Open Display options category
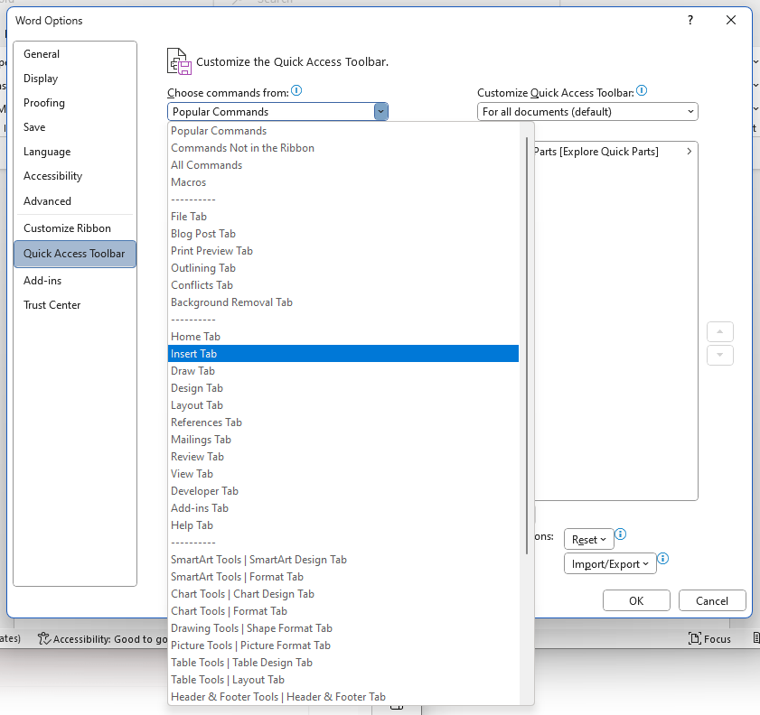The image size is (760, 715). click(x=75, y=79)
